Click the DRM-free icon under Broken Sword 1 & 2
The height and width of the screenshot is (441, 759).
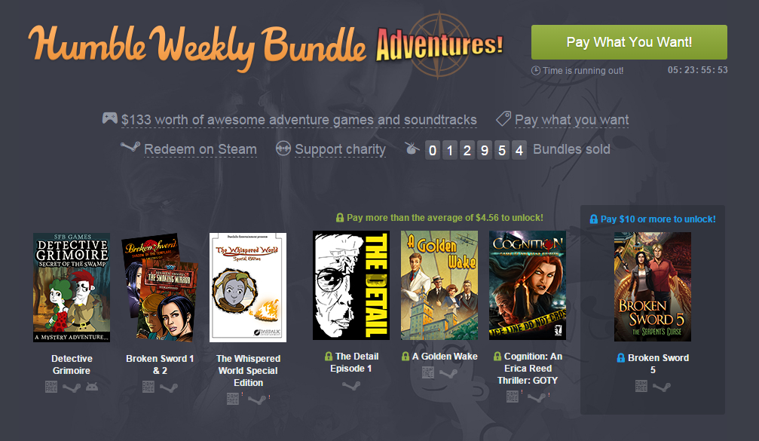click(x=148, y=386)
